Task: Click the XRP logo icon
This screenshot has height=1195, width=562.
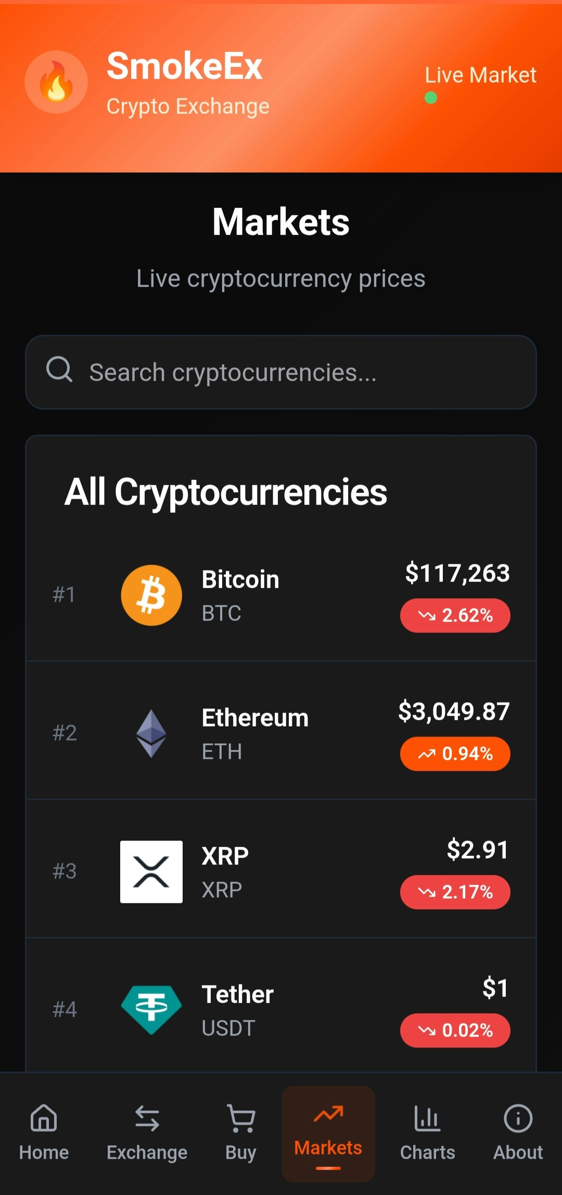Action: coord(151,872)
